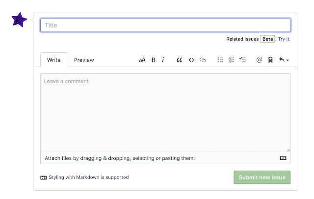Viewport: 314px width, 199px height.
Task: Click the Submit new issue button
Action: click(x=262, y=177)
